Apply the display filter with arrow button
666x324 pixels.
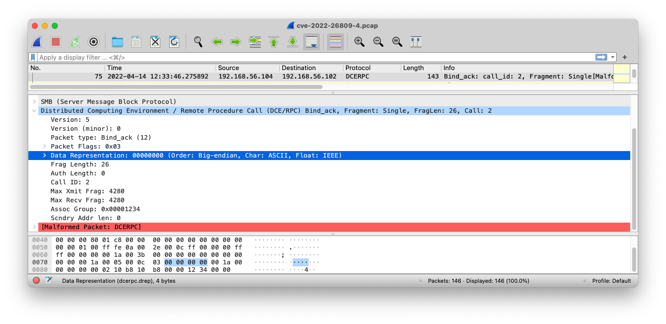coord(602,57)
